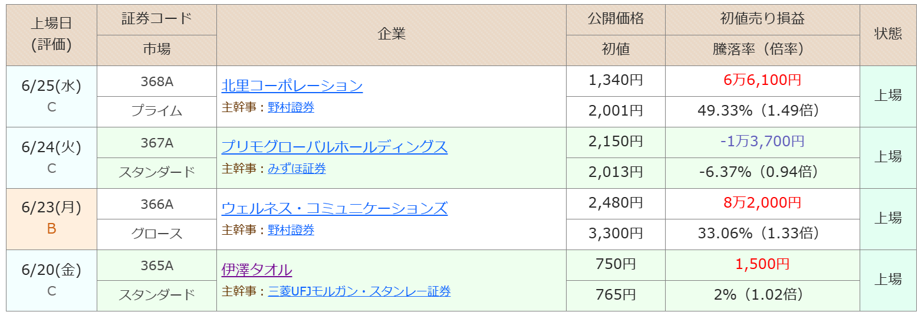Click the 6万6,100円 profit value
The image size is (918, 315).
762,81
